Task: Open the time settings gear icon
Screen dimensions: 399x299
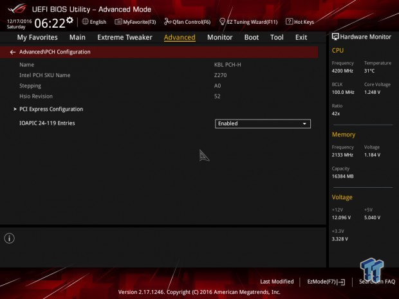Action: (70, 21)
